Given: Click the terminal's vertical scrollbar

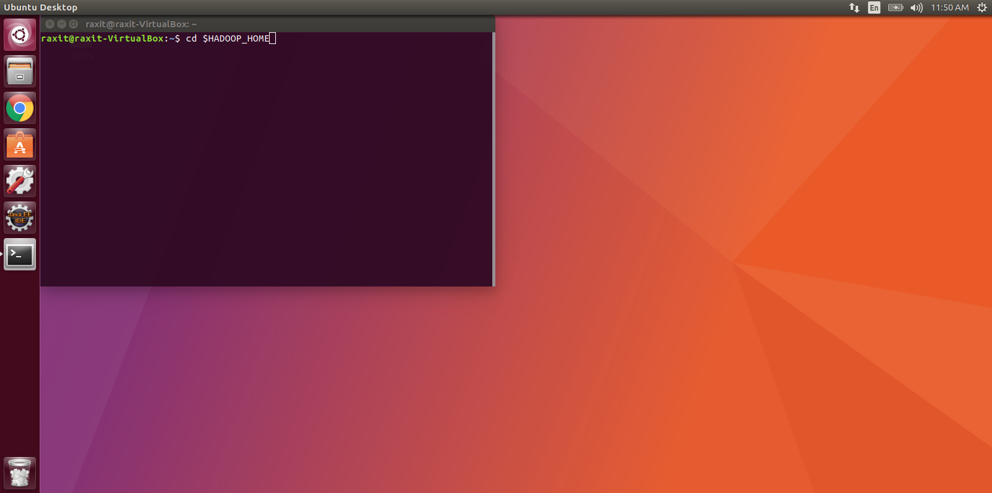Looking at the screenshot, I should point(494,159).
